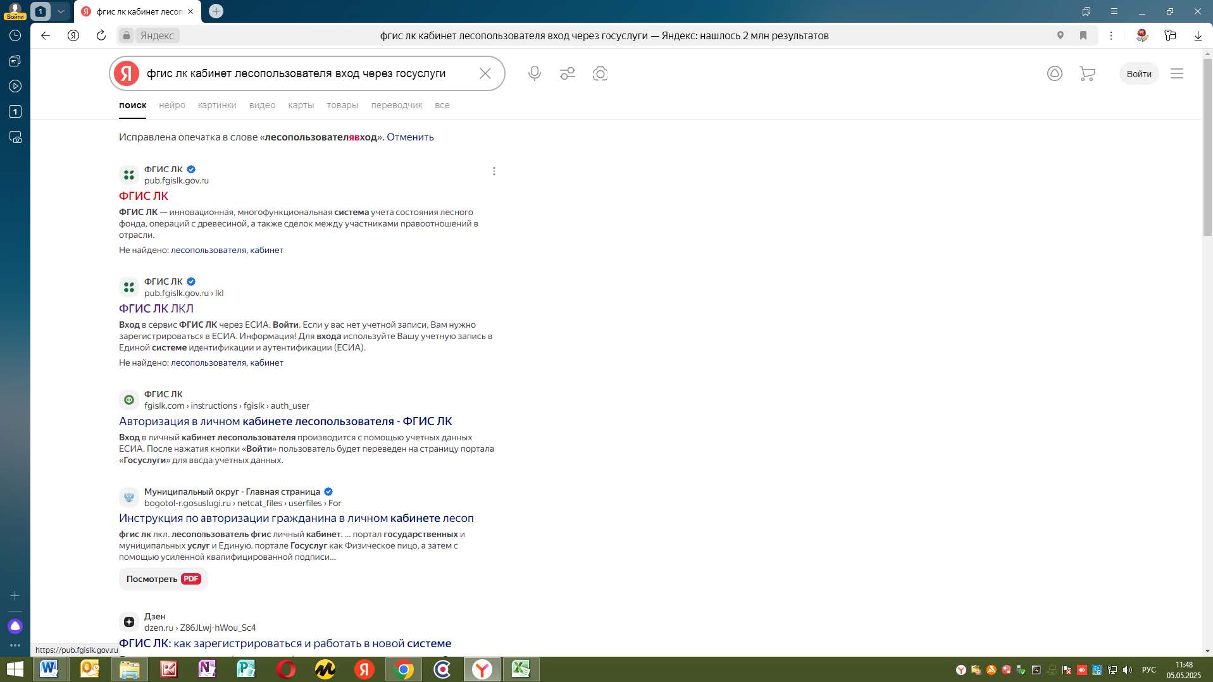Open the Alice assistant icon near cart
Viewport: 1213px width, 682px height.
click(x=1055, y=73)
